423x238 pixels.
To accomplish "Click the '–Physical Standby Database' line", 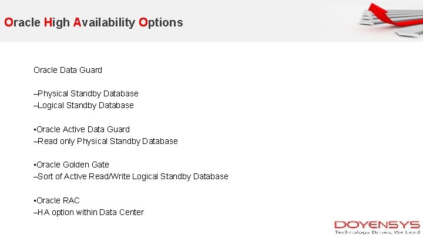I will (x=86, y=93).
